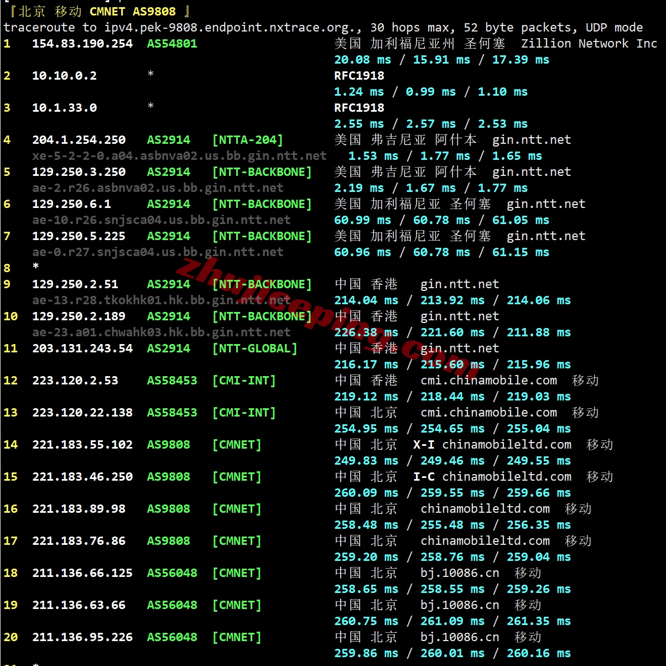Click the NTT-GLOBAL tag on hop 11
The image size is (666, 666).
[255, 348]
